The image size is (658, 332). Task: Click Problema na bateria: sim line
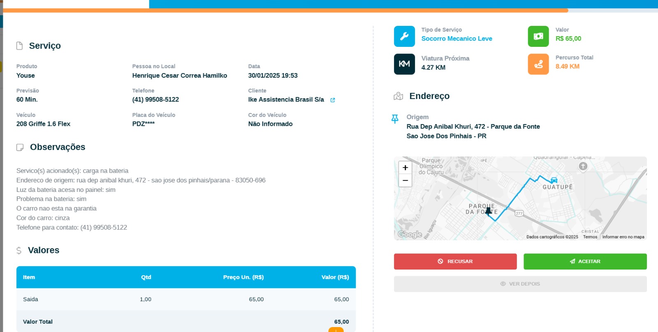pos(51,199)
